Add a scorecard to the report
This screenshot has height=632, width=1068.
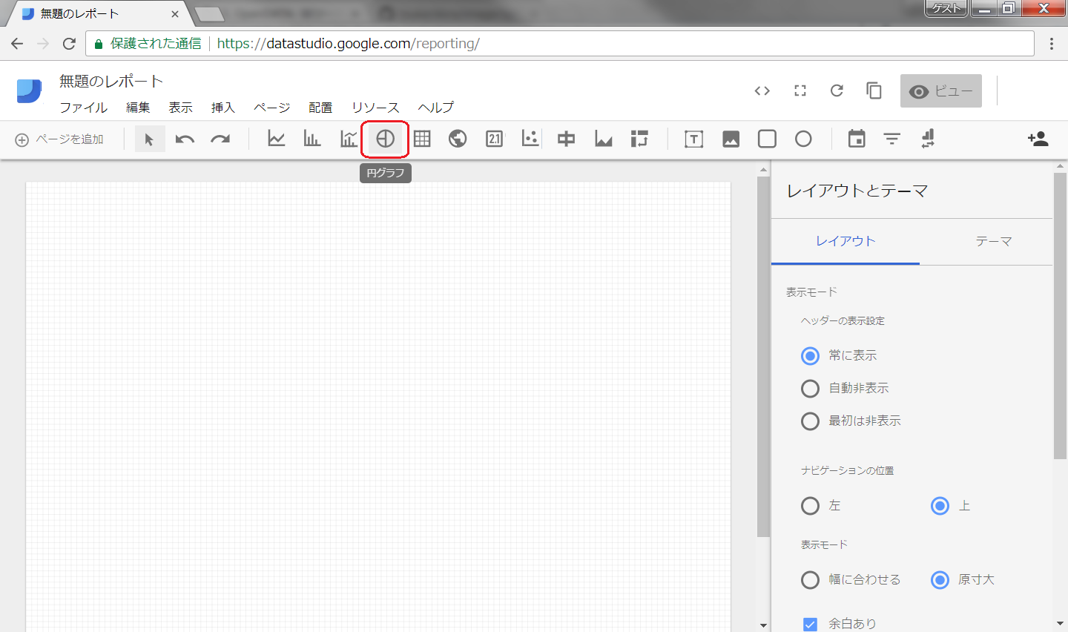tap(494, 139)
